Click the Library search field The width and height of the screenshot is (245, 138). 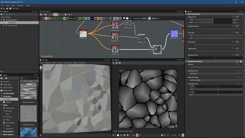tap(29, 78)
